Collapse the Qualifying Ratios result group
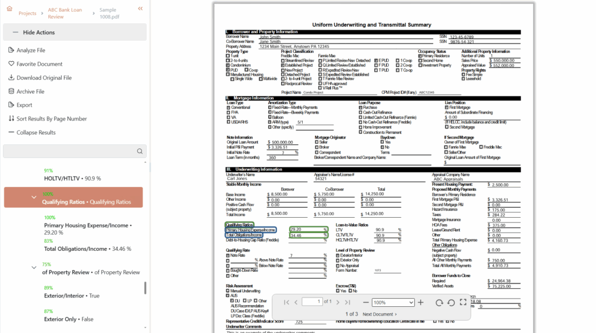The width and height of the screenshot is (596, 333). [x=34, y=197]
